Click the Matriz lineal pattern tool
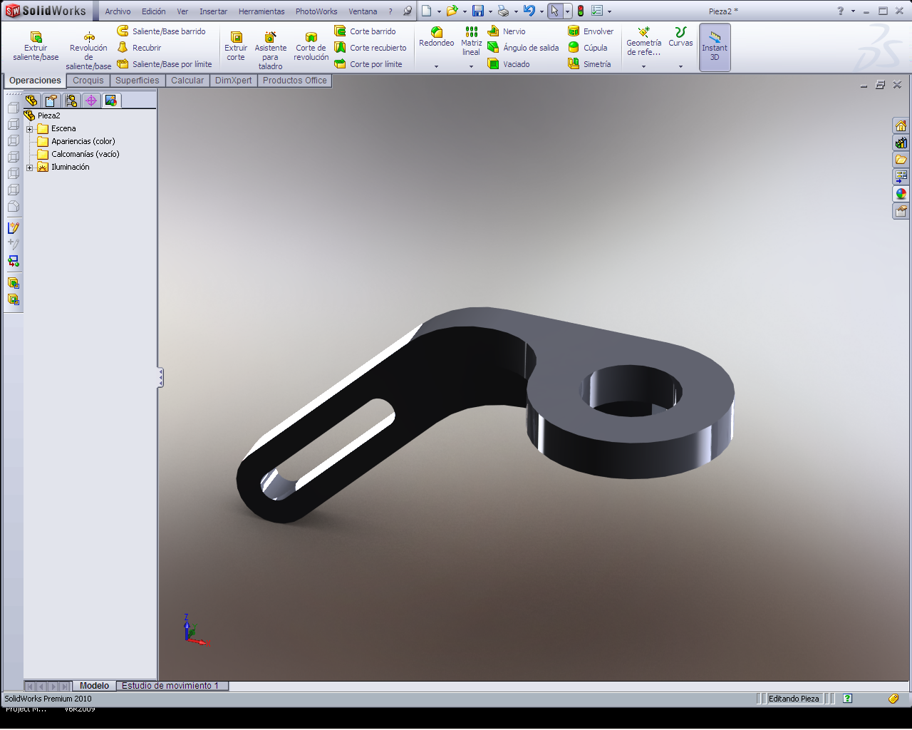The image size is (912, 730). (472, 41)
